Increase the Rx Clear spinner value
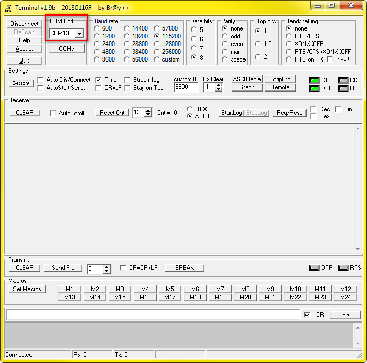367x363 pixels. pos(219,85)
